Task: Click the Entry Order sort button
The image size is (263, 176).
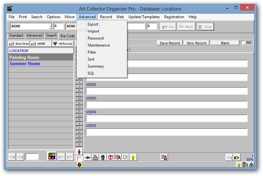Action: tap(19, 44)
